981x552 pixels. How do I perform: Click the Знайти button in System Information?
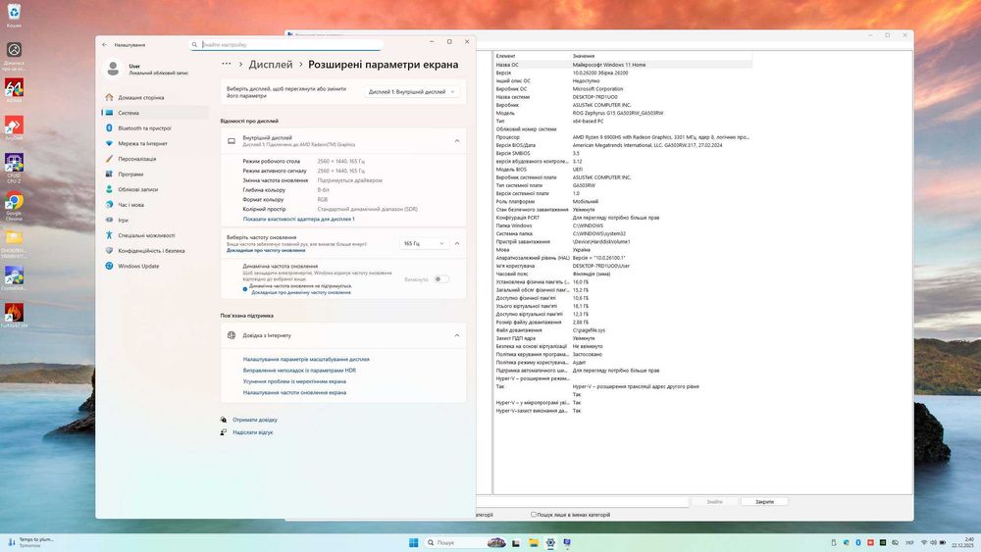point(714,501)
